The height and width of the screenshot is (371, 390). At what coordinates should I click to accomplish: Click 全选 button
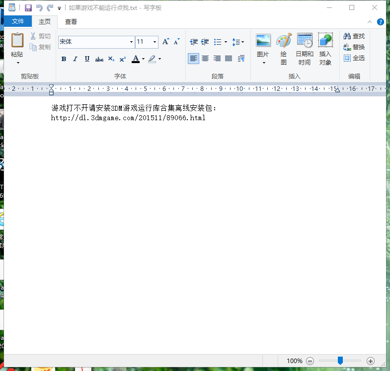[x=354, y=58]
